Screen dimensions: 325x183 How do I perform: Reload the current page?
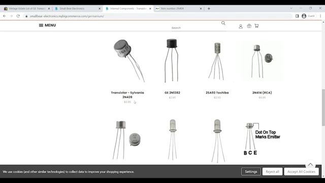click(x=18, y=16)
